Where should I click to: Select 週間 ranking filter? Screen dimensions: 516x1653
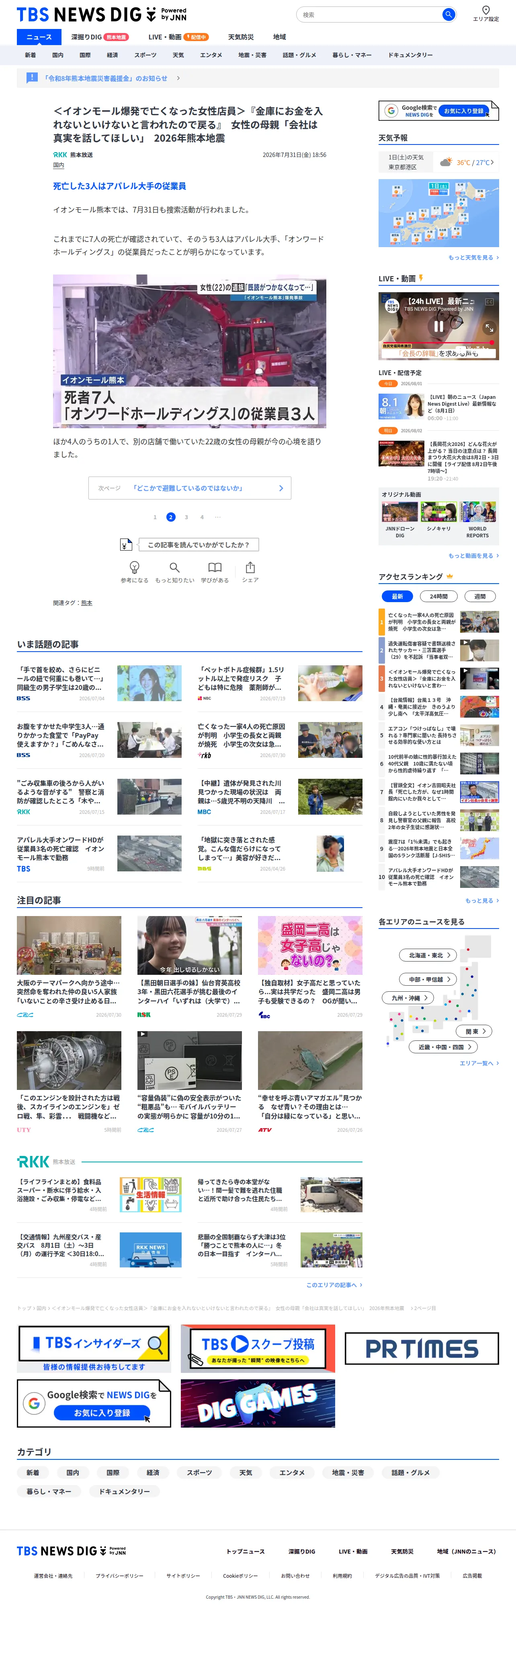479,596
